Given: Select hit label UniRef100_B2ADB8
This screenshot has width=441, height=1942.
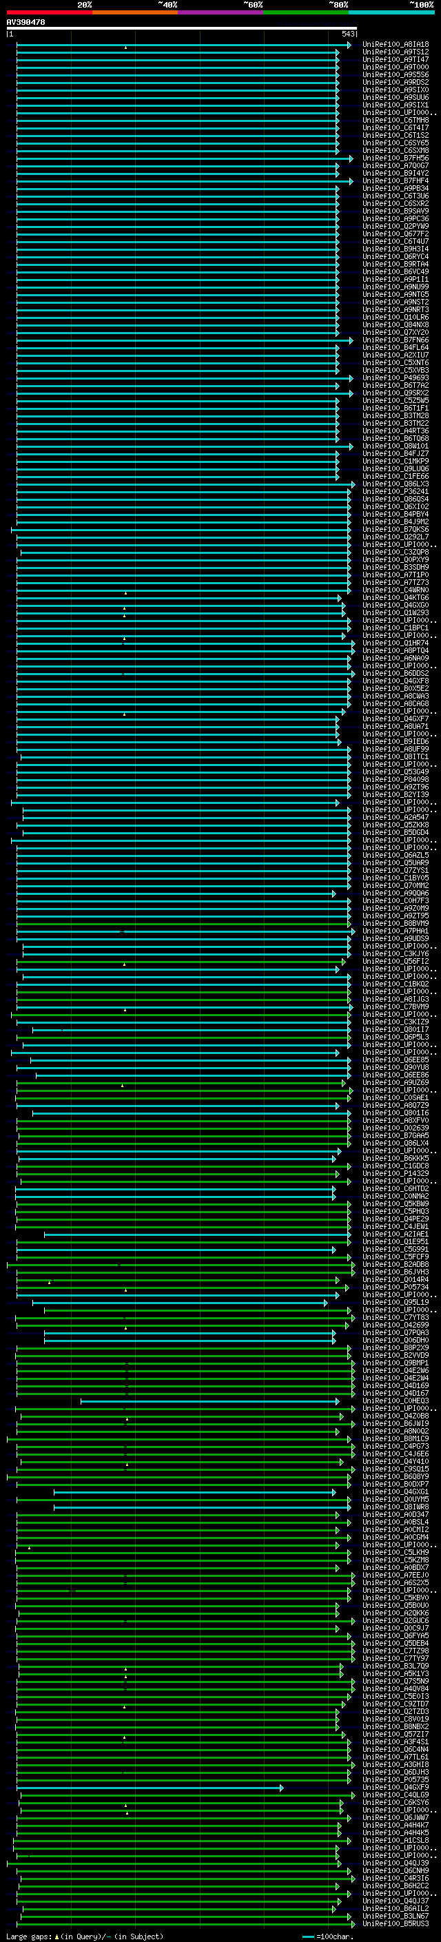Looking at the screenshot, I should [395, 1264].
